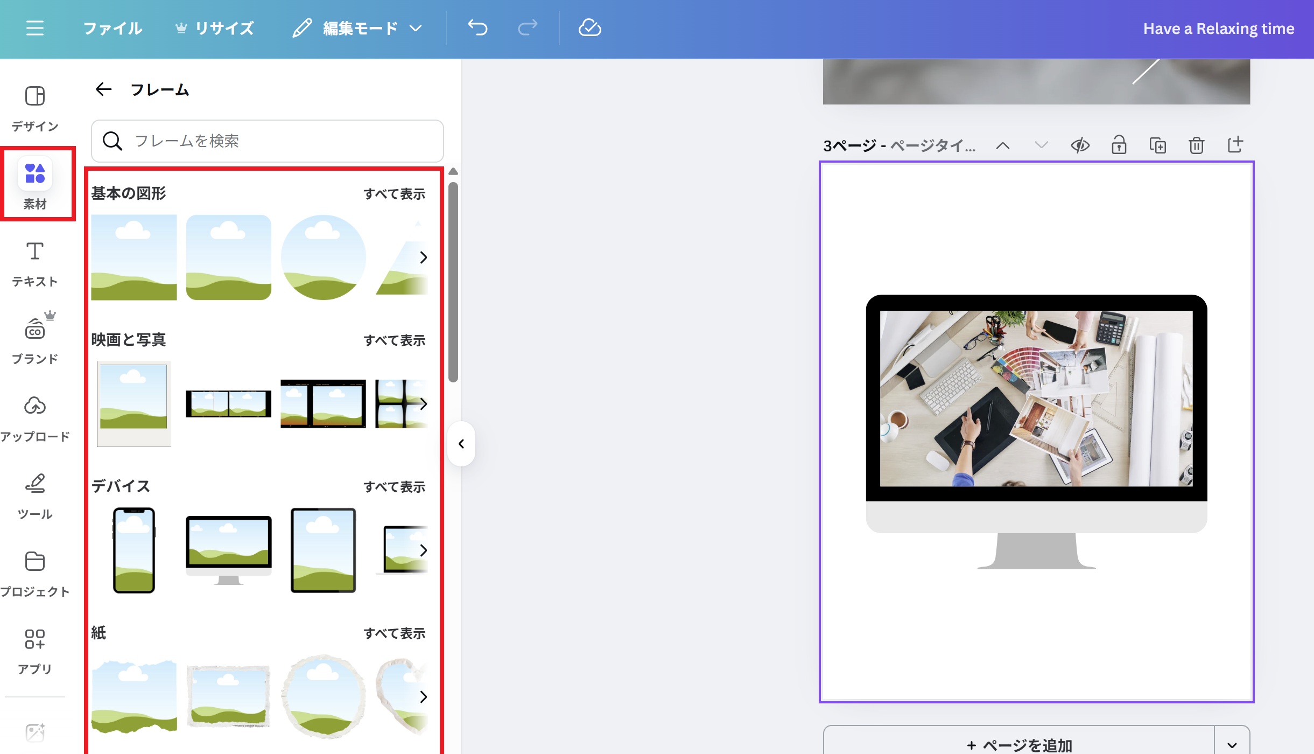Go back using the フレーム arrow
The image size is (1314, 754).
103,89
